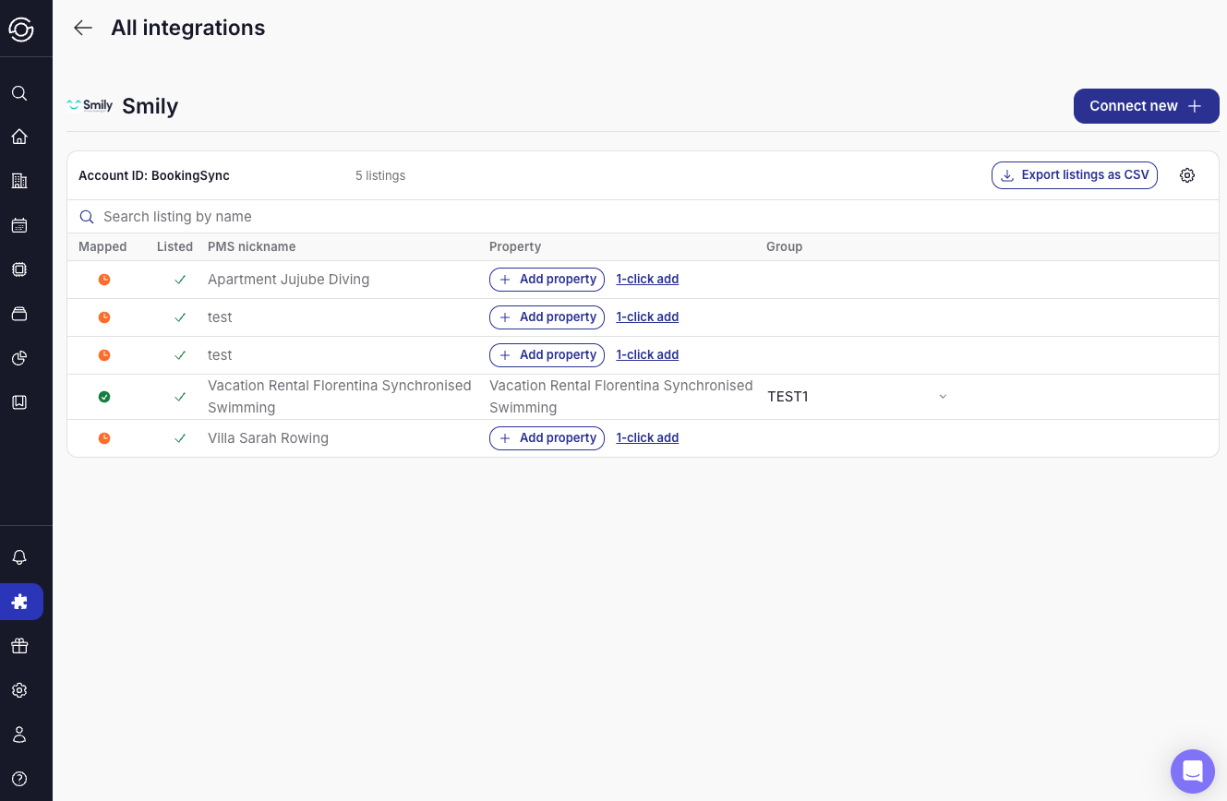Click 1-click add for Villa Sarah Rowing
This screenshot has width=1227, height=801.
pyautogui.click(x=647, y=438)
